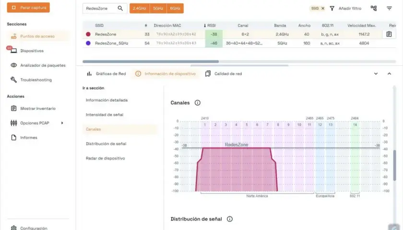Toggle the 6GHz band filter
403x230 pixels.
pos(175,8)
